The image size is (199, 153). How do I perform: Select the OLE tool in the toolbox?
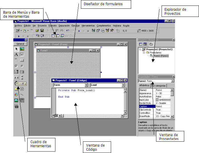pos(16,106)
